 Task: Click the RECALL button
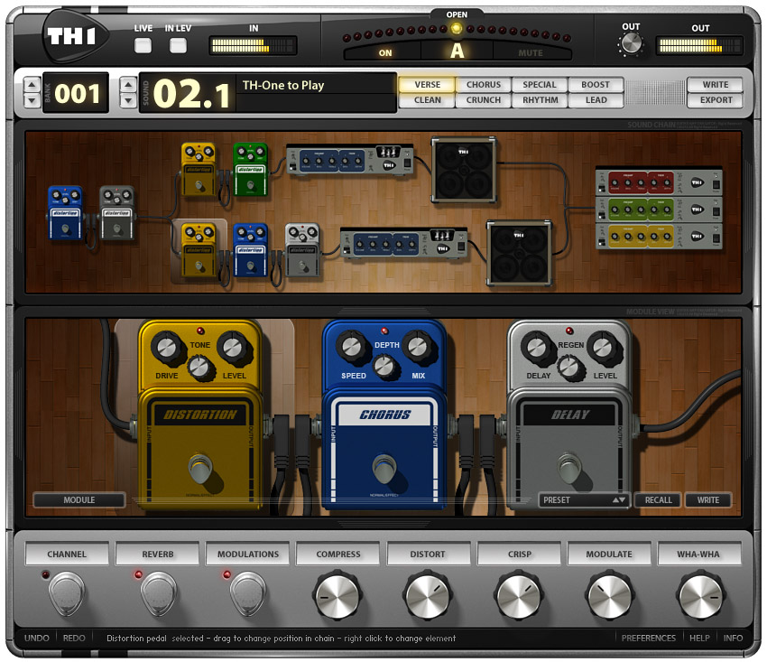point(658,500)
